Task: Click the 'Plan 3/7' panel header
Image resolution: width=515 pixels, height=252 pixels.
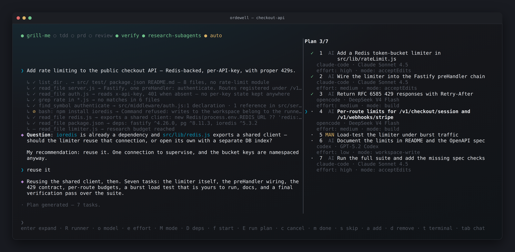Action: (316, 42)
